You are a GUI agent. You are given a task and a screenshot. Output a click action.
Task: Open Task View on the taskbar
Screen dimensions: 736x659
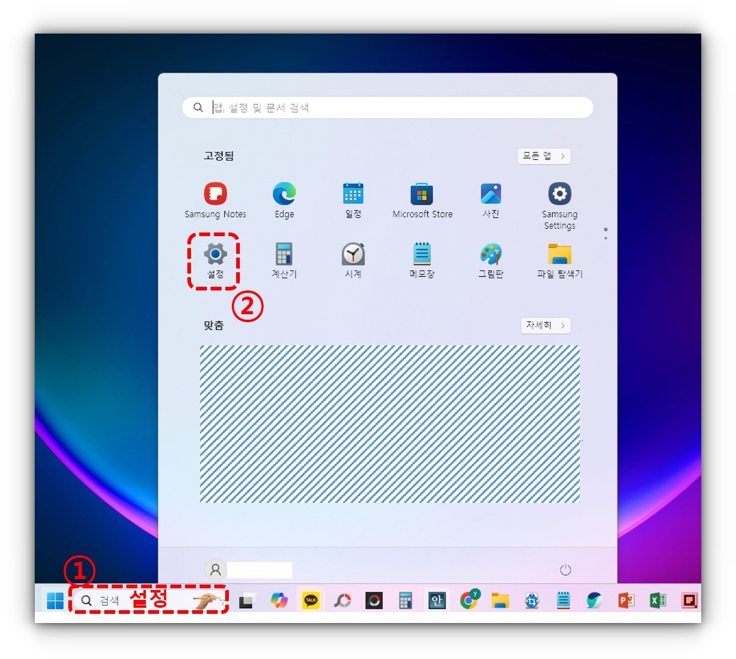tap(246, 601)
